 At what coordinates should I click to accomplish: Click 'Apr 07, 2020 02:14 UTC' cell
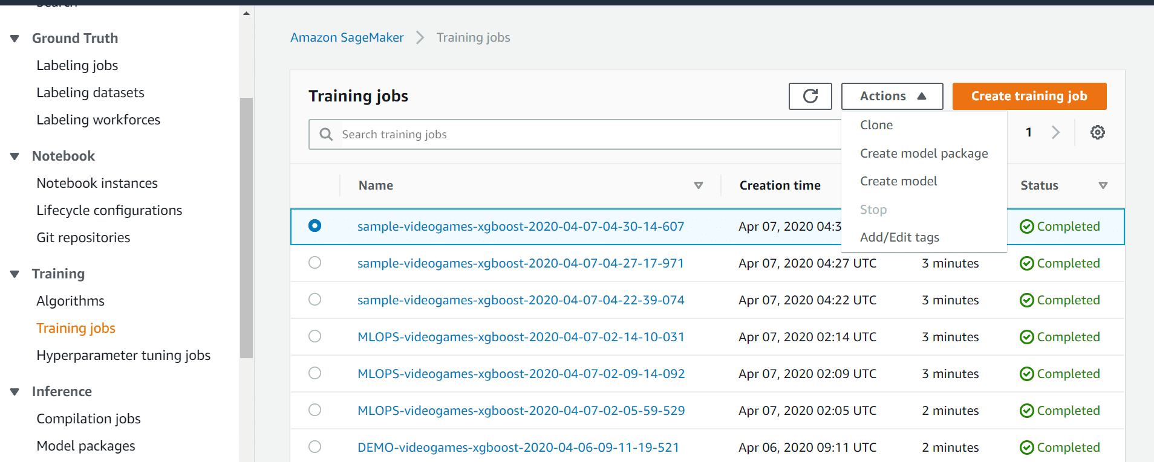tap(807, 337)
